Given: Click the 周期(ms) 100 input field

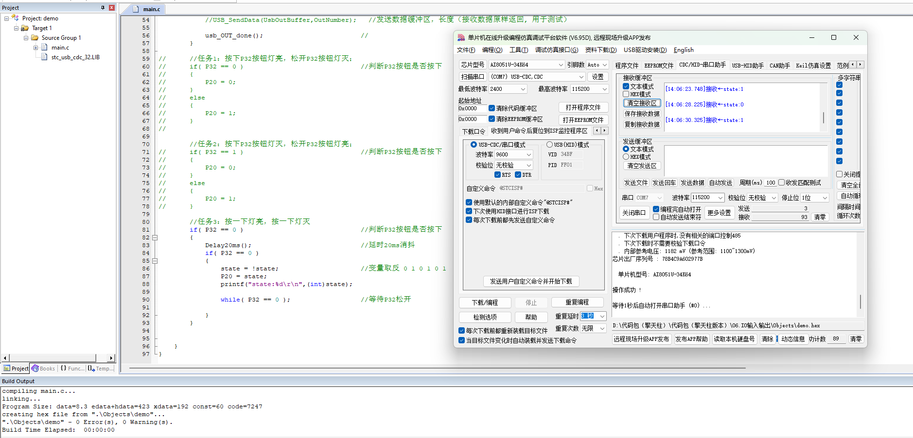Looking at the screenshot, I should click(771, 183).
